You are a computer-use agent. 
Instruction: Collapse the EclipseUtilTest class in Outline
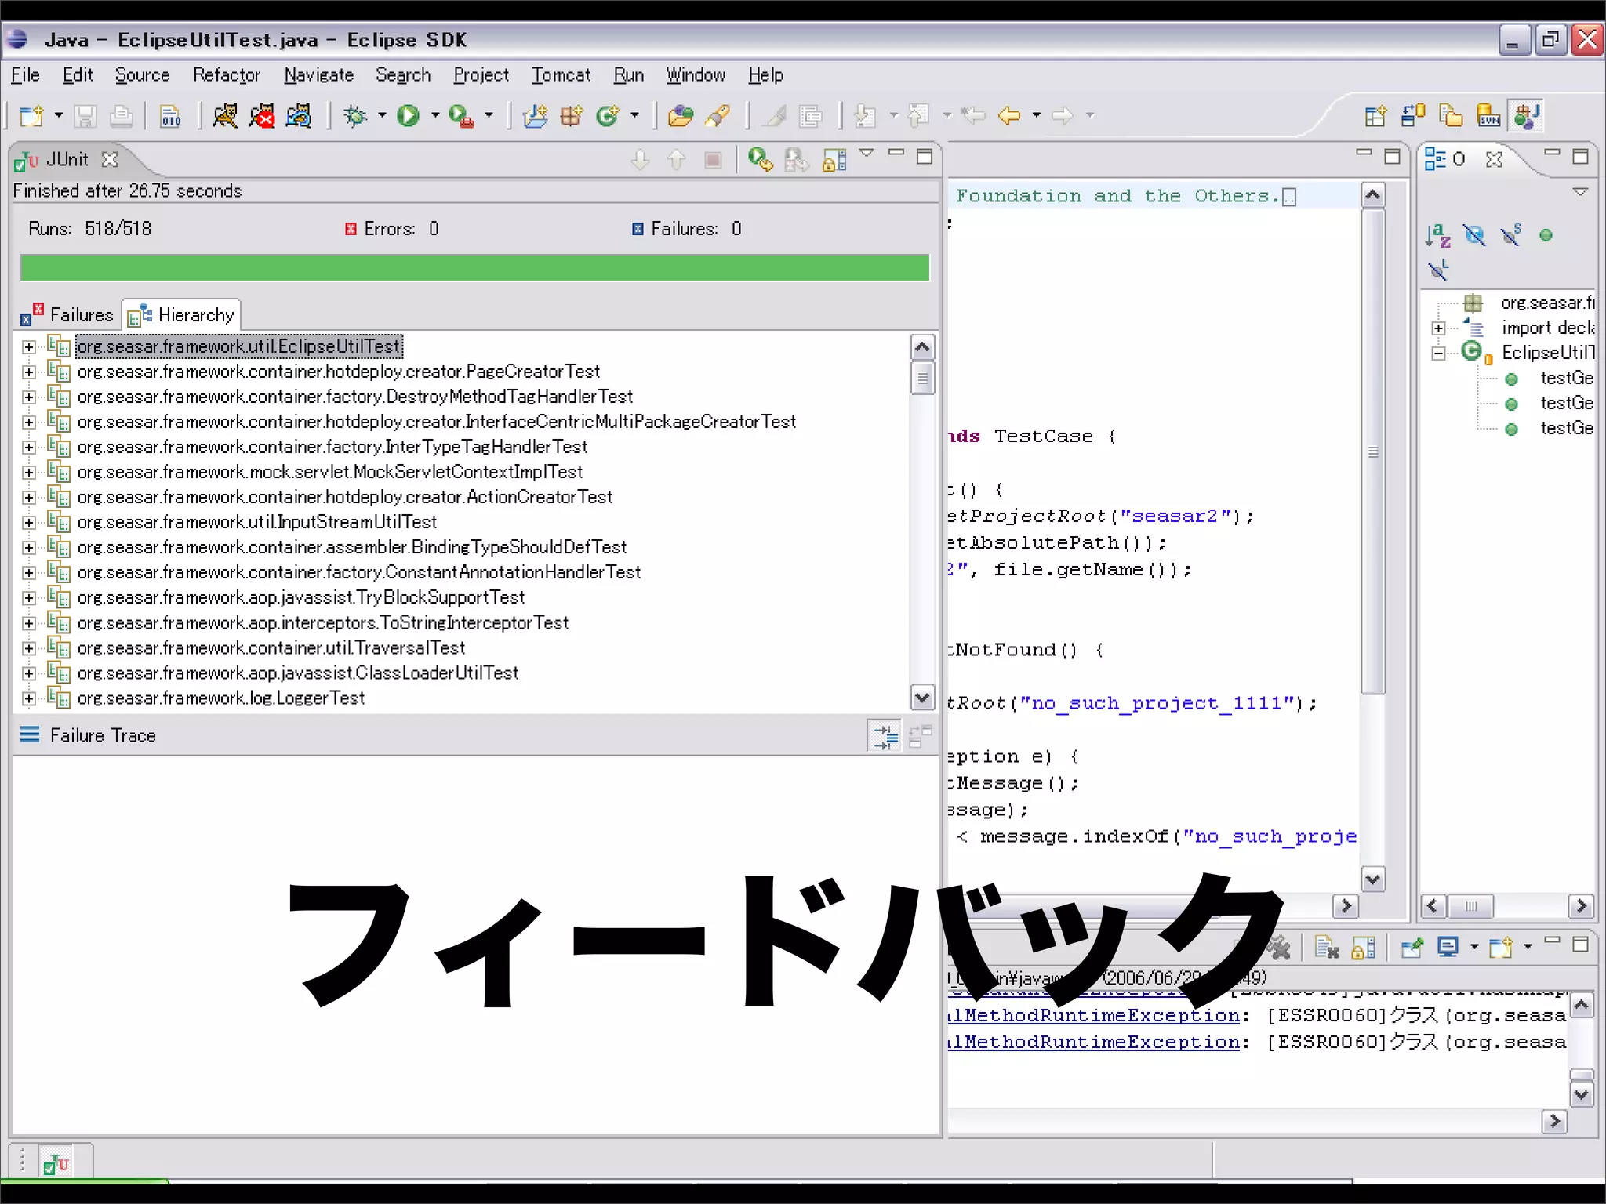(x=1438, y=353)
